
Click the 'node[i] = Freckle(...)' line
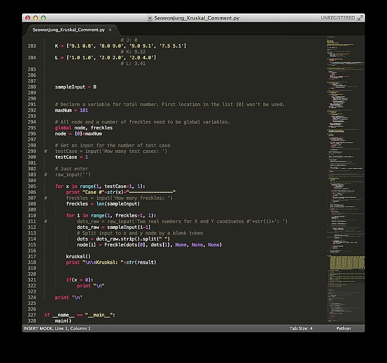point(149,245)
